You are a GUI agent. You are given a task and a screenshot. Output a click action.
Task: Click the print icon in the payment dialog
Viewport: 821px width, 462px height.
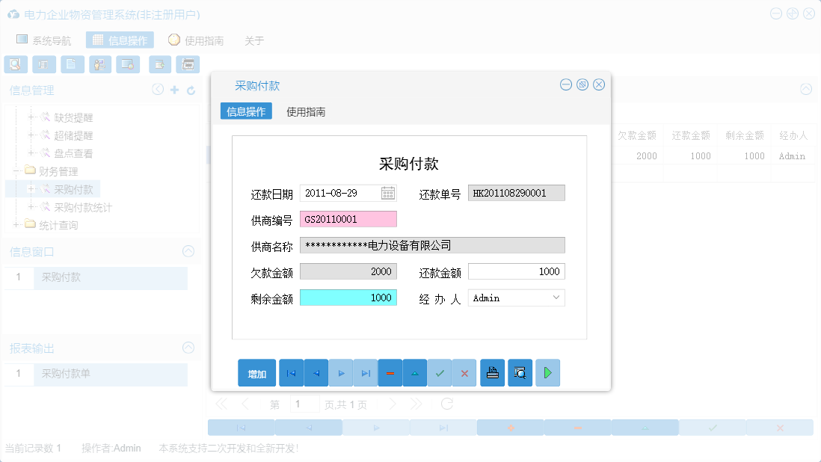tap(492, 372)
